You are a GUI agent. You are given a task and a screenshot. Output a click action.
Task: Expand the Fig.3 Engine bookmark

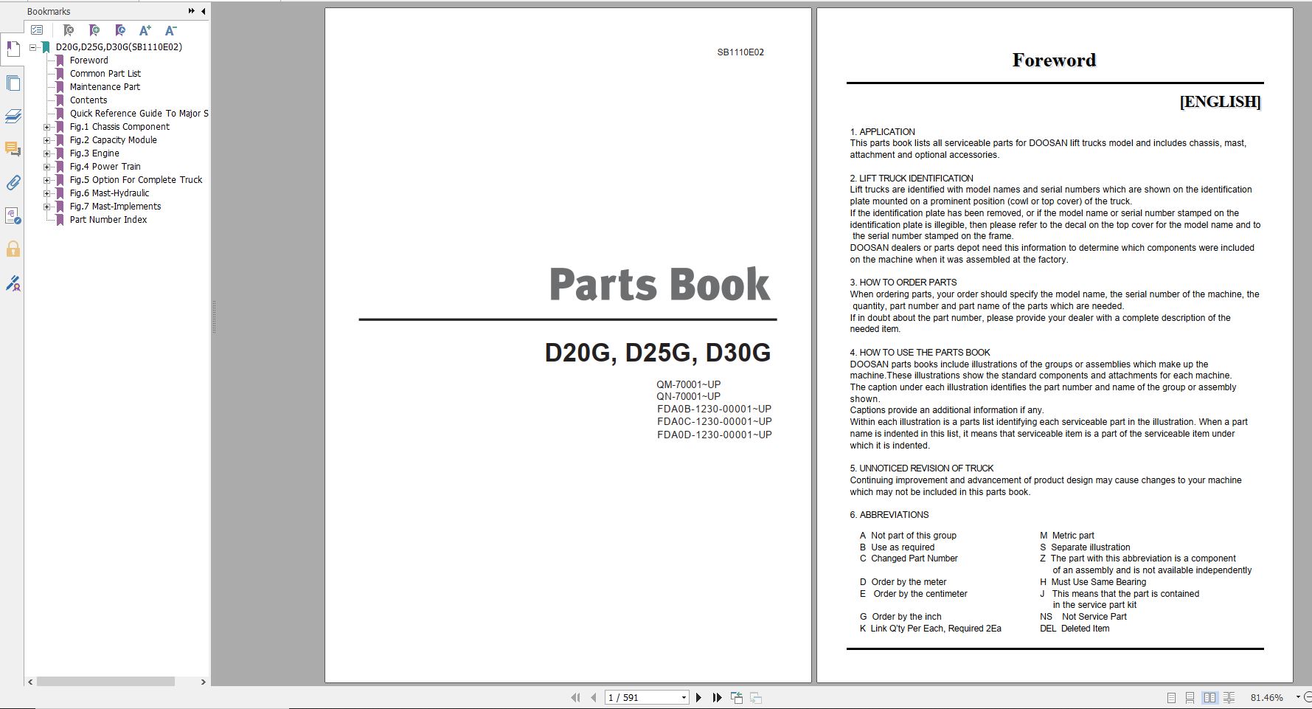[x=46, y=153]
